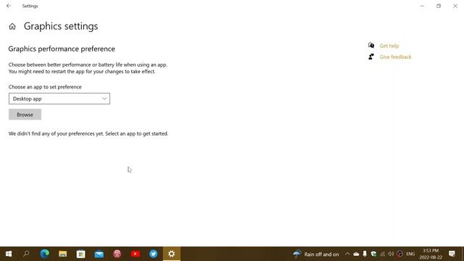Open Windows Security shield tray icon

[x=373, y=254]
